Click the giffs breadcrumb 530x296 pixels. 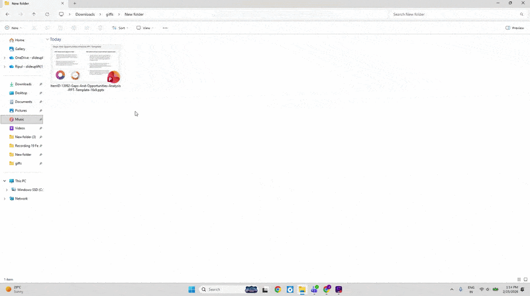[109, 14]
